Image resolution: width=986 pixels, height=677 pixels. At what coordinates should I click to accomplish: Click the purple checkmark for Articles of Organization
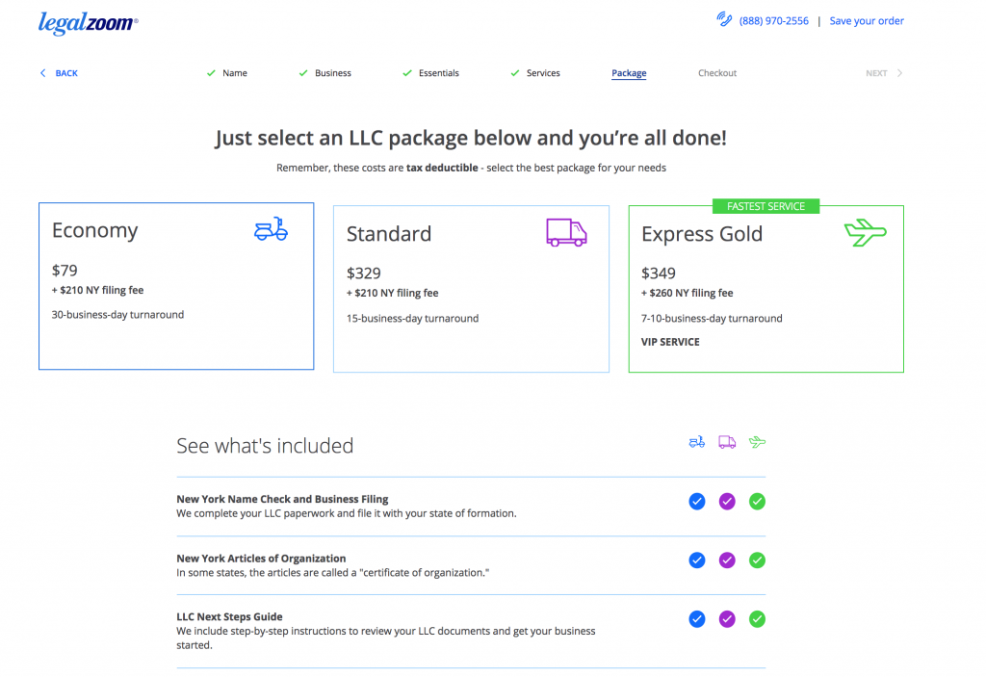[x=727, y=560]
